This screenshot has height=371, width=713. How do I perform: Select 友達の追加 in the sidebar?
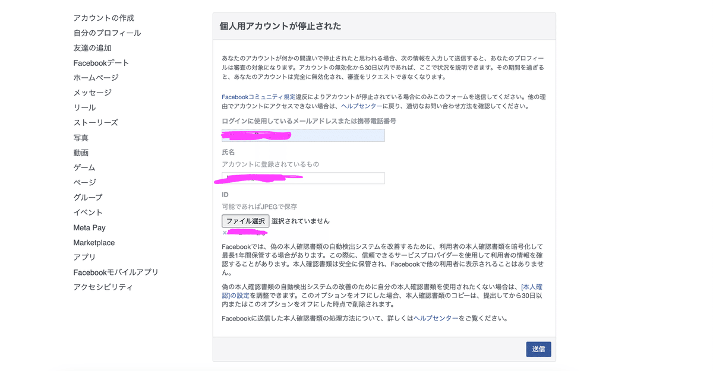pyautogui.click(x=93, y=47)
